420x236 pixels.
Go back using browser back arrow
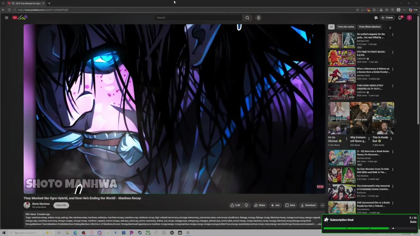(3, 10)
